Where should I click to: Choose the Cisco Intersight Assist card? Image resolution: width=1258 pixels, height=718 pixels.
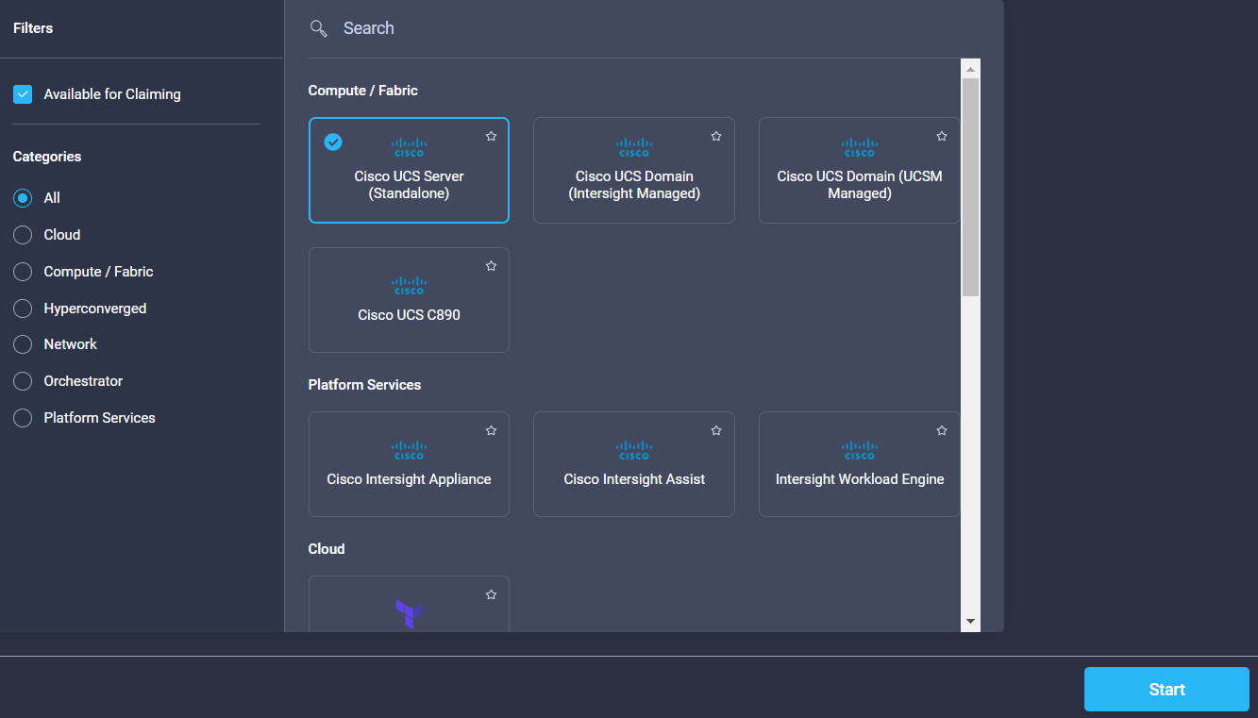(x=634, y=464)
